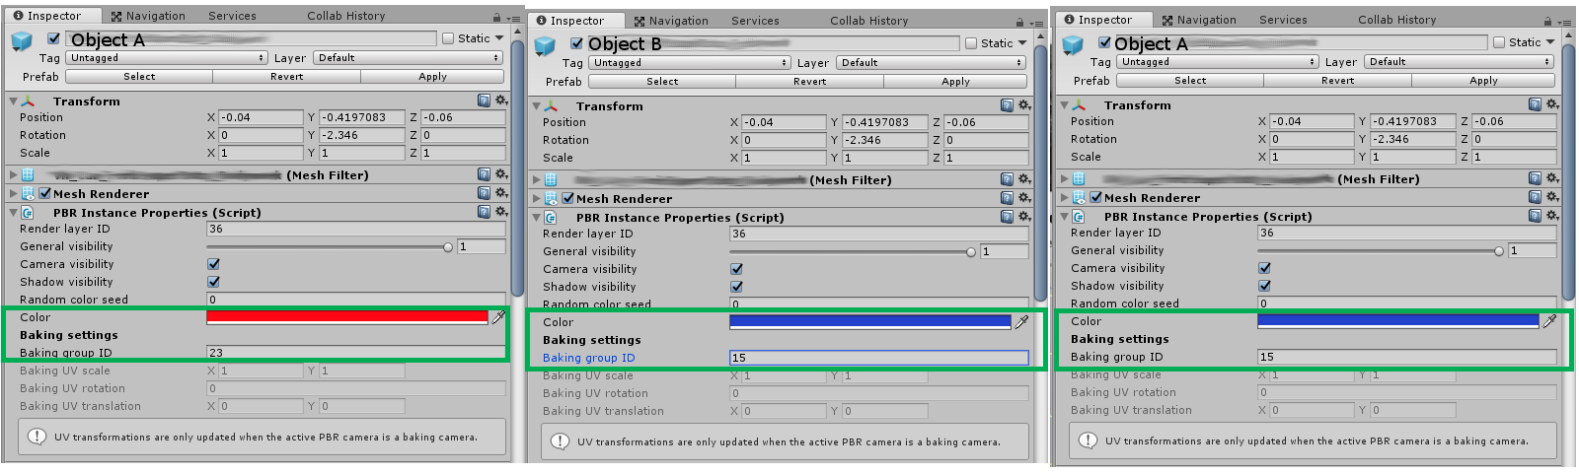Image resolution: width=1579 pixels, height=473 pixels.
Task: Toggle active checkbox of Object A in left inspector
Action: pos(54,38)
